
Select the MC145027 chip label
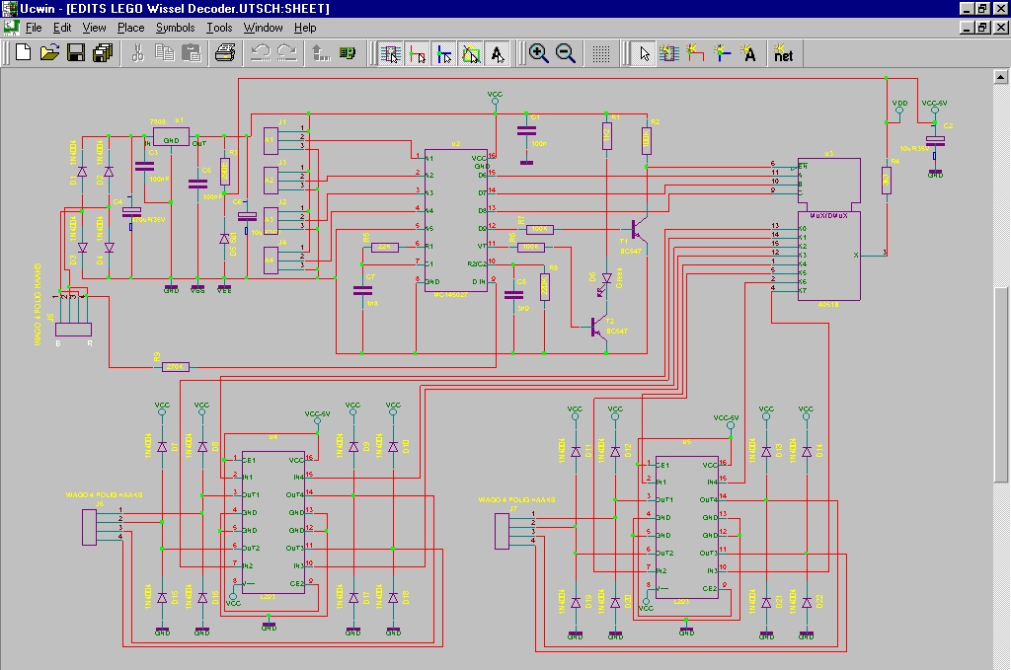coord(450,294)
